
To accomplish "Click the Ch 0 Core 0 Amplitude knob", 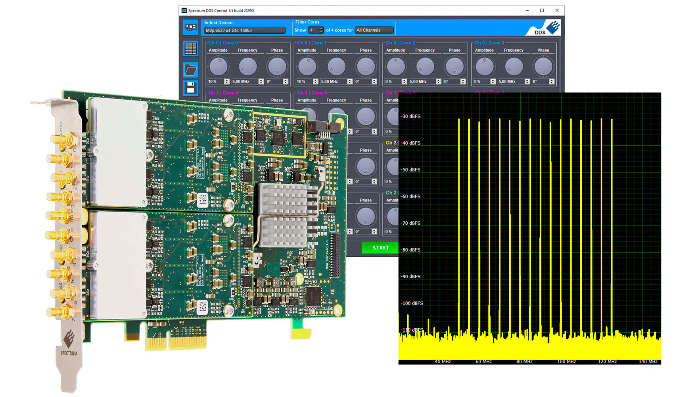I will click(218, 66).
